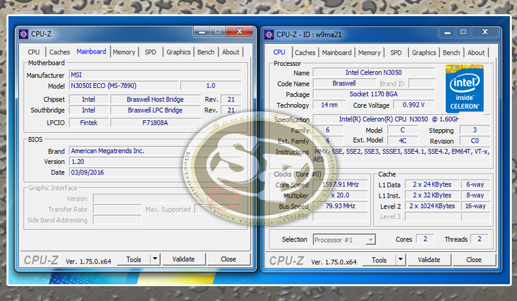Open About tab in left window

click(231, 52)
